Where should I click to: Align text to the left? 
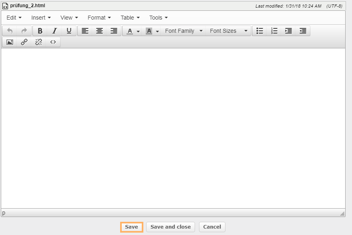click(85, 31)
